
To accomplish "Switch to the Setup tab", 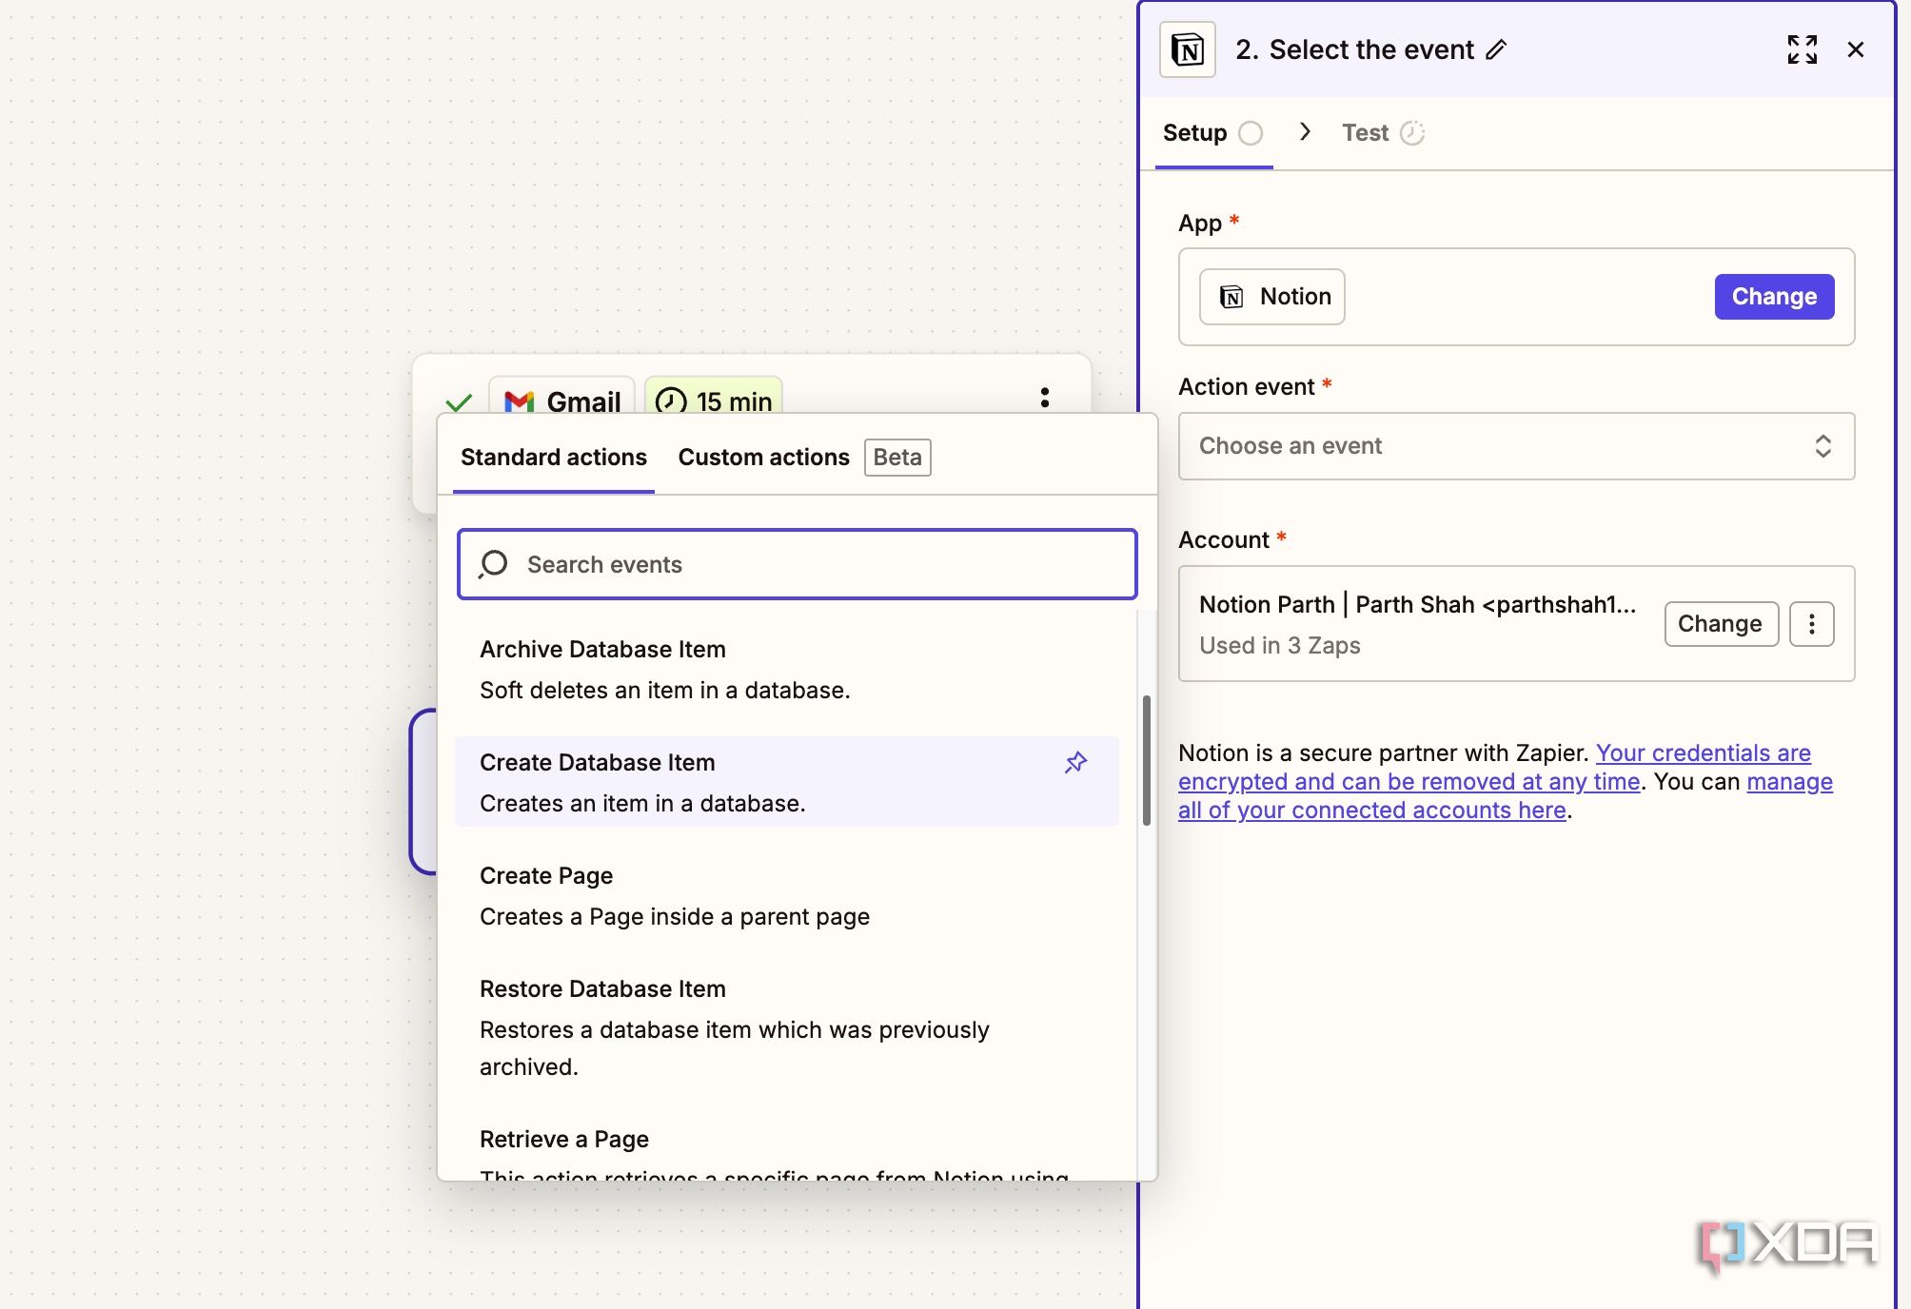I will coord(1213,133).
